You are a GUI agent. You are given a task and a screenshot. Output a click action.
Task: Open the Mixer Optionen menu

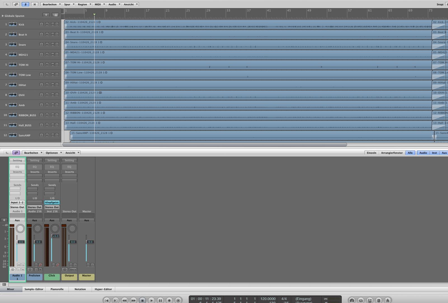point(53,153)
